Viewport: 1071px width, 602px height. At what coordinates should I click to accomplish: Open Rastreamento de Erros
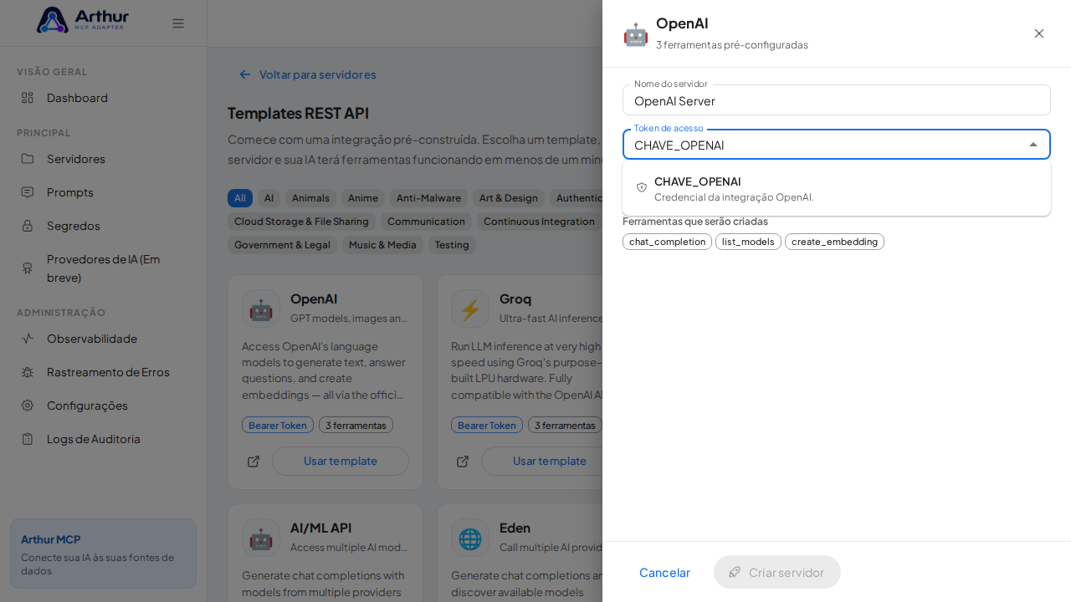(103, 372)
